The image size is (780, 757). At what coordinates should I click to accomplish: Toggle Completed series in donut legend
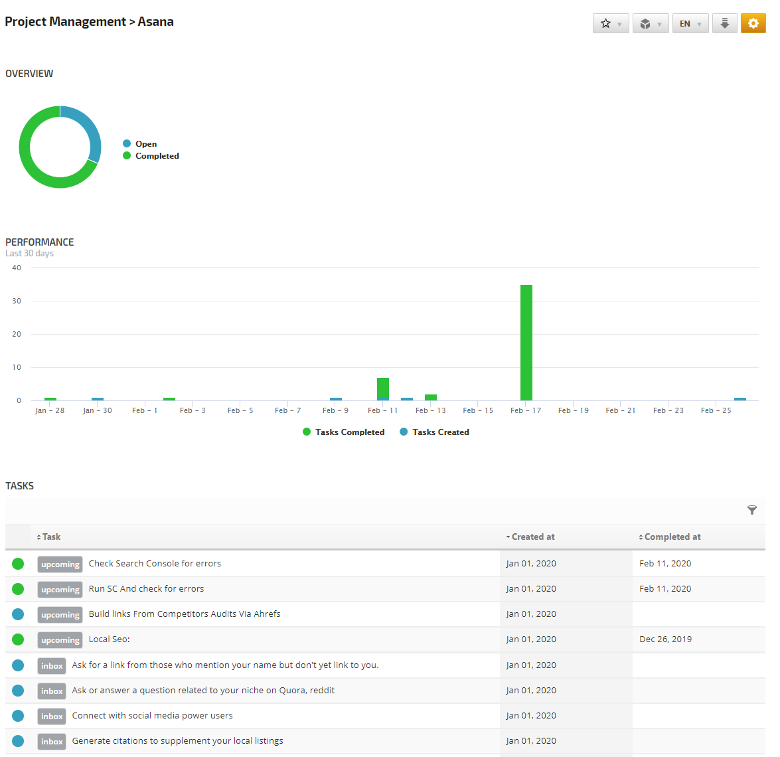point(157,156)
